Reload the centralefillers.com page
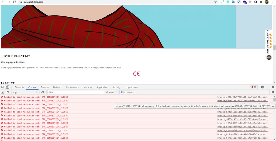This screenshot has width=276, height=141. pyautogui.click(x=15, y=2)
